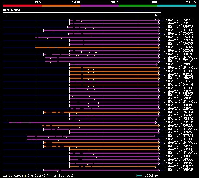Click the end arrow on A5AN79 row

point(157,65)
